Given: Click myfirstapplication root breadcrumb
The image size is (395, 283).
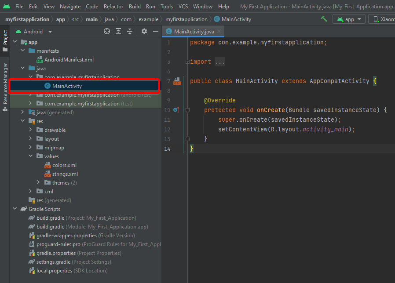Looking at the screenshot, I should pyautogui.click(x=27, y=19).
